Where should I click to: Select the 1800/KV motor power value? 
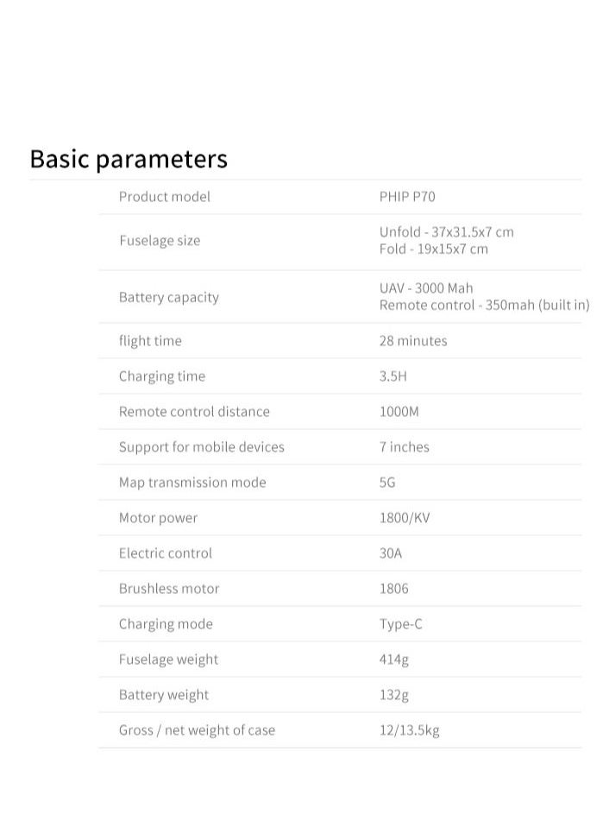(405, 518)
